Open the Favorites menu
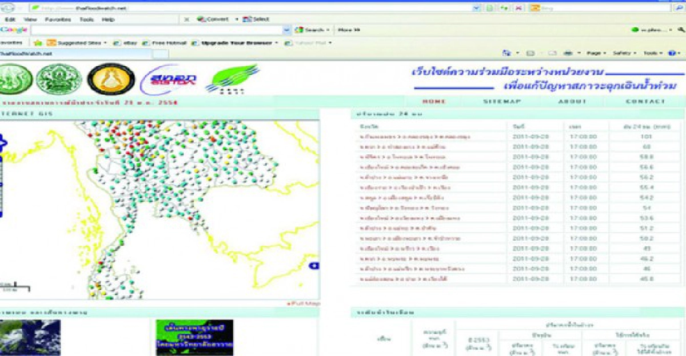 (x=58, y=19)
